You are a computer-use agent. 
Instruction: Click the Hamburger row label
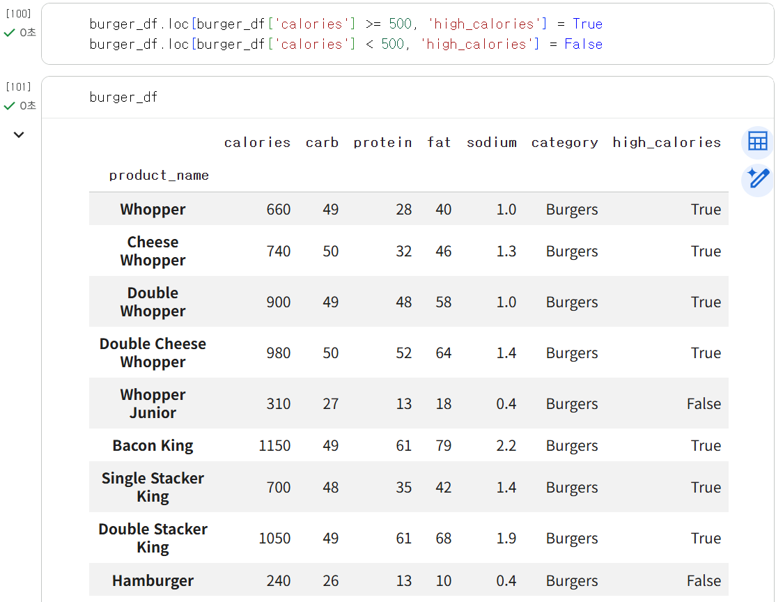153,580
